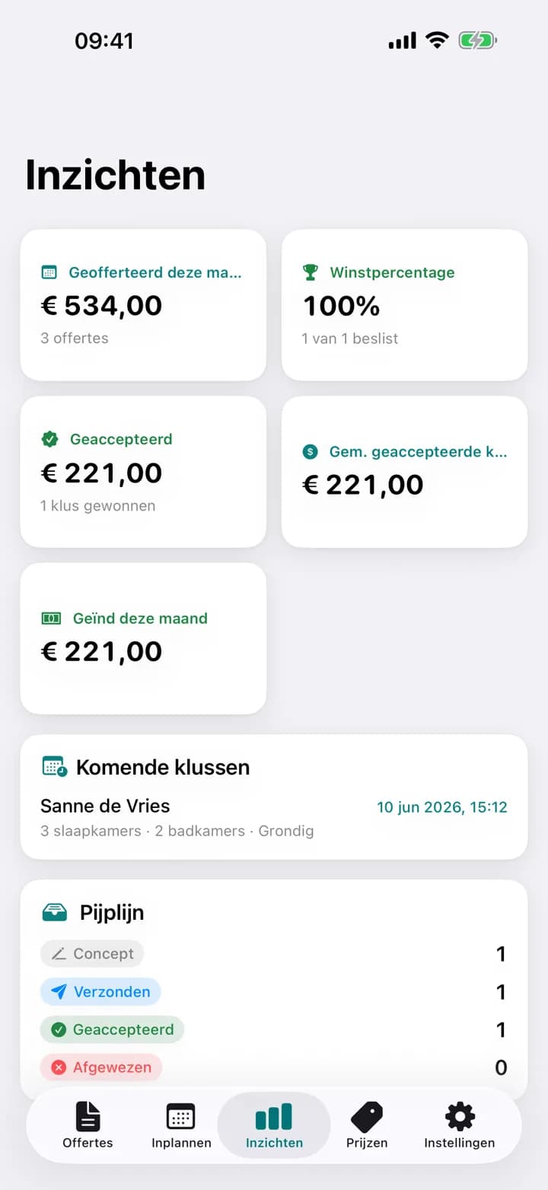Viewport: 548px width, 1190px height.
Task: Open the Prijzen price tag icon
Action: pyautogui.click(x=367, y=1117)
